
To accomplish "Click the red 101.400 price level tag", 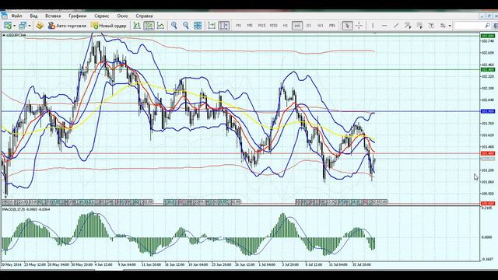I will 488,153.
